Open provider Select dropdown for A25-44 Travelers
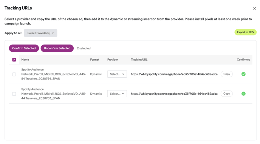Screen dimensions: 260x144 117,94
